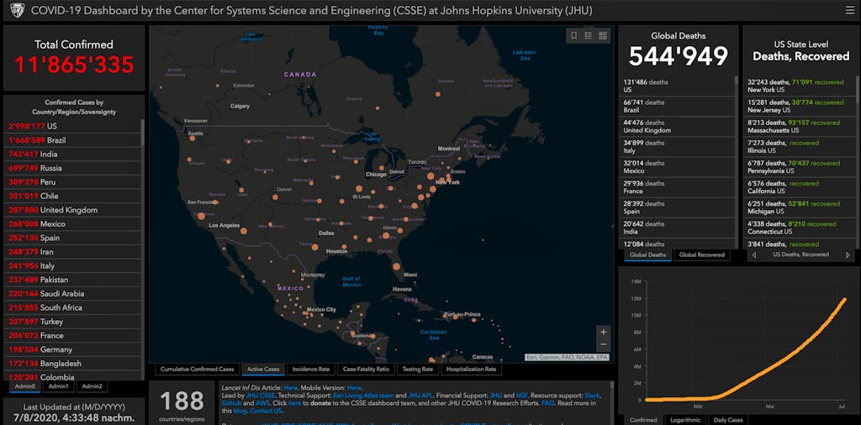Click 34'899 deaths Italy row
This screenshot has height=425, width=861.
tap(677, 147)
